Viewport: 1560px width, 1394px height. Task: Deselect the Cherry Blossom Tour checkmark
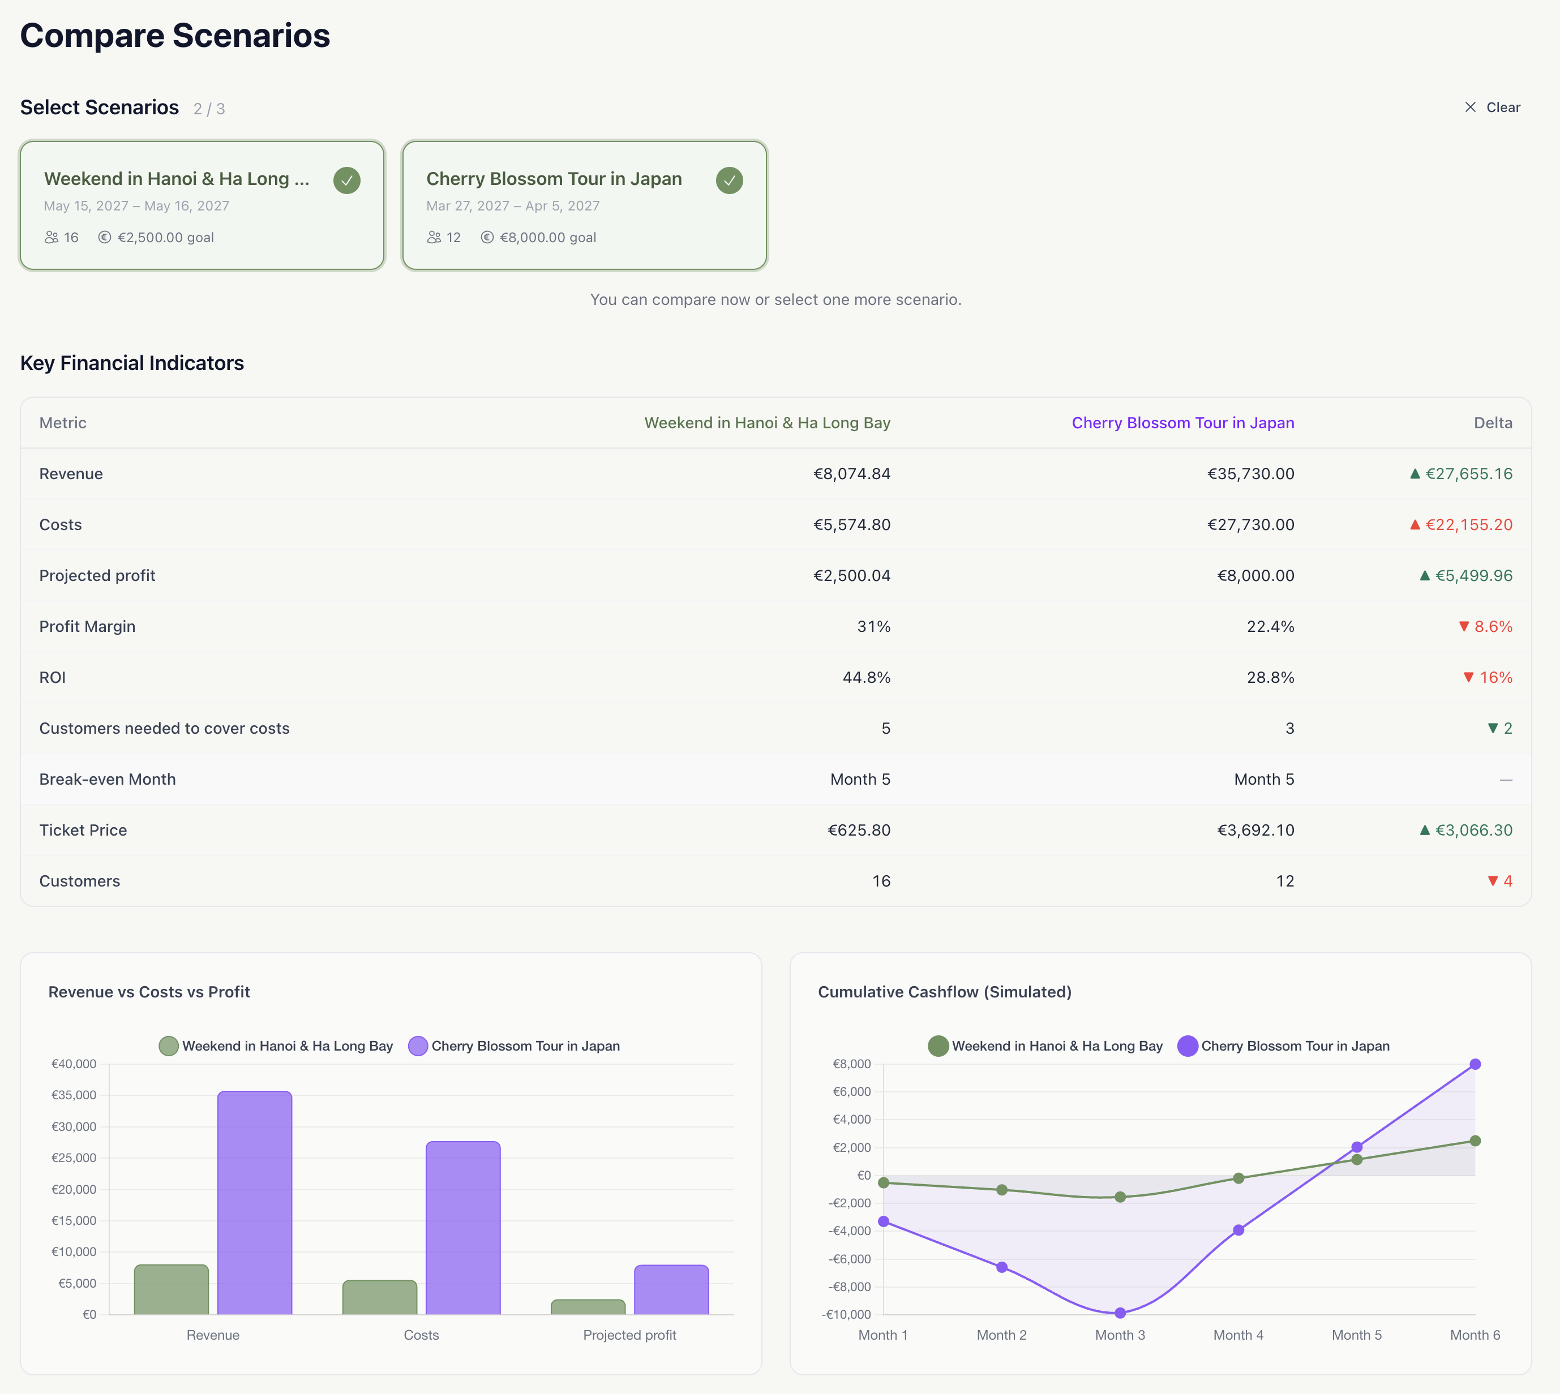[730, 181]
